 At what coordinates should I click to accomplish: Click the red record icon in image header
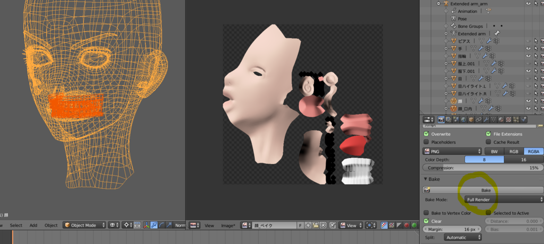(x=406, y=225)
